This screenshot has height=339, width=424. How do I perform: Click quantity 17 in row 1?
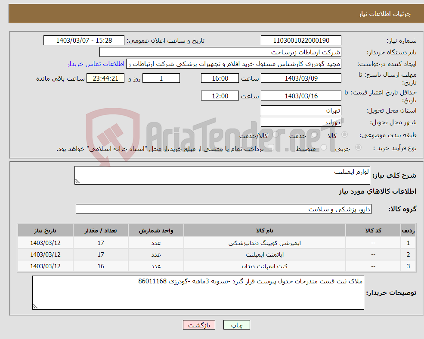[x=101, y=243]
